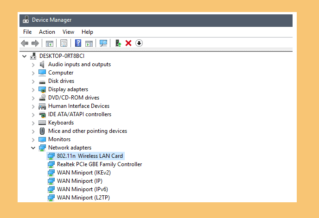Expand the Display adapters category
The width and height of the screenshot is (319, 218).
(x=33, y=89)
